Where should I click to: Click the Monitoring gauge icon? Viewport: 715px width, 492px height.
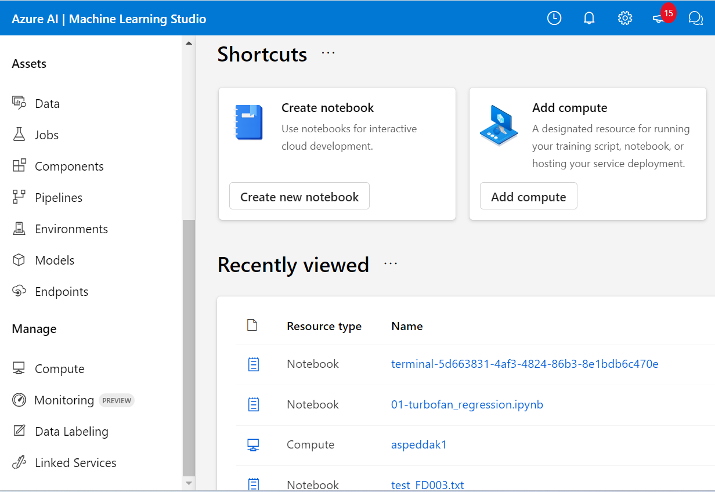coord(19,400)
